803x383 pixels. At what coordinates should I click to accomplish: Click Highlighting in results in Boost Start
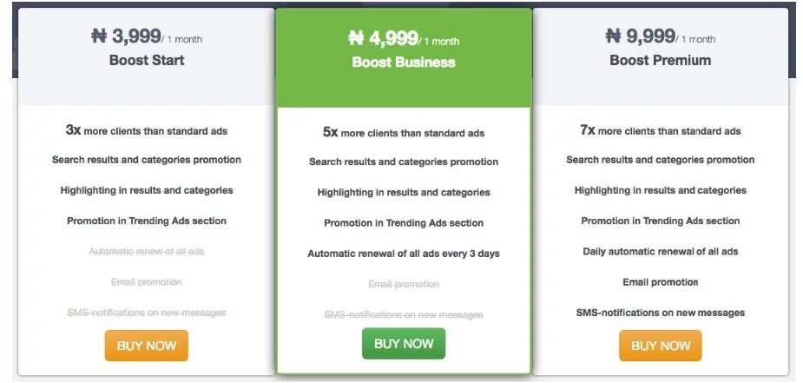(147, 190)
